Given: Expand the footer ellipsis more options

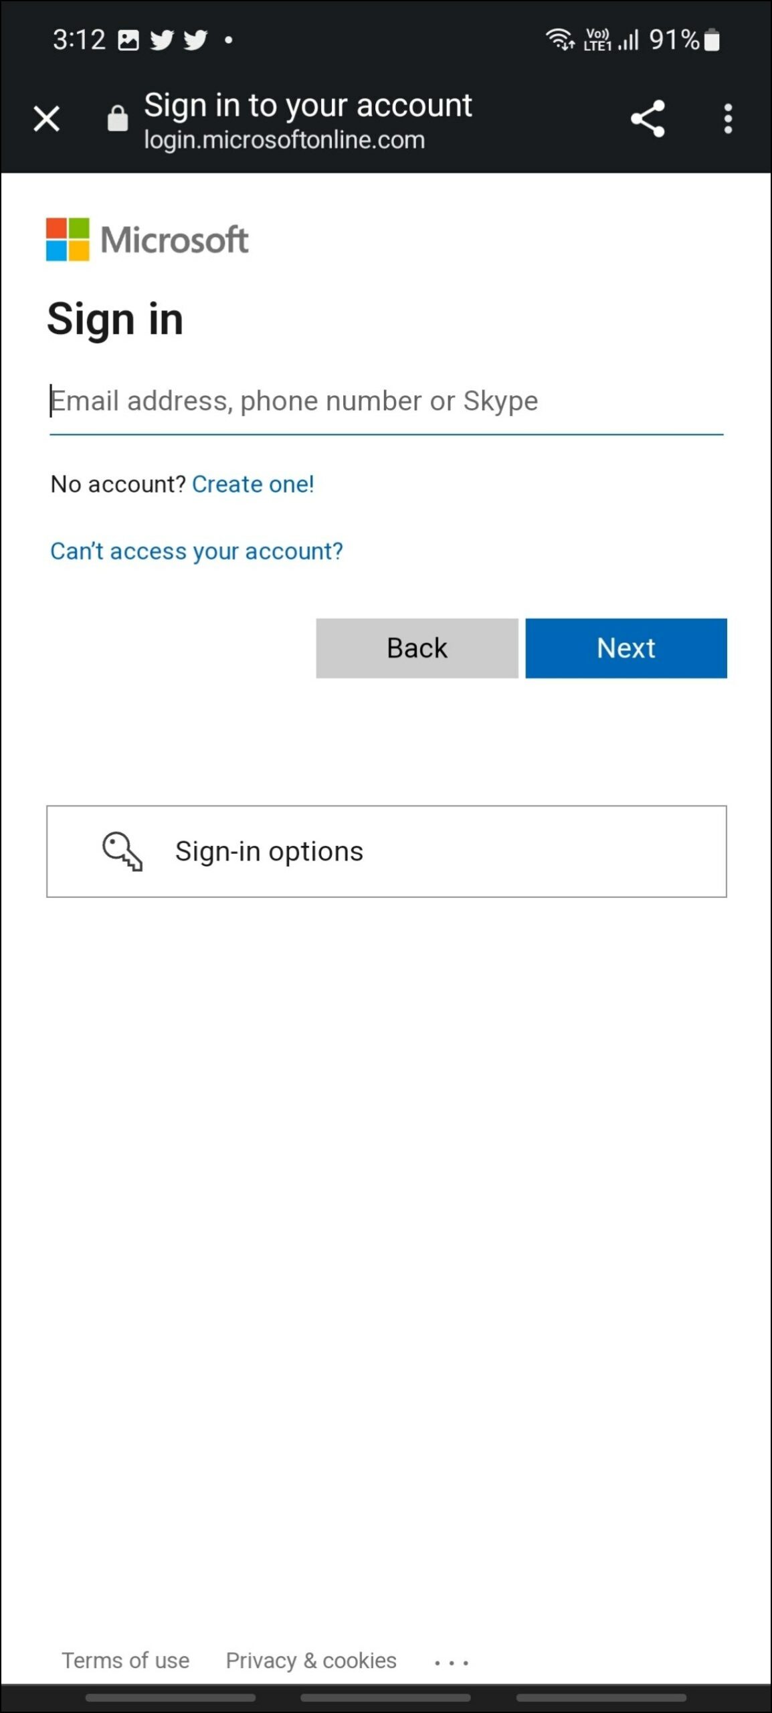Looking at the screenshot, I should [452, 1662].
